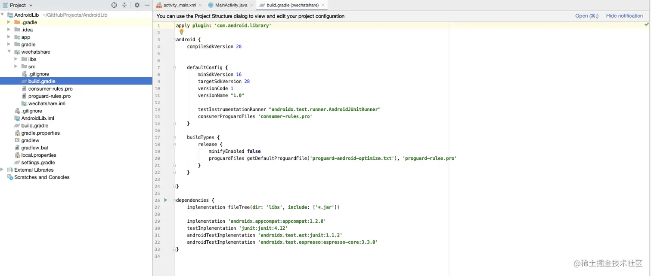Click the settings.gradle elephant icon
651x276 pixels.
point(17,162)
